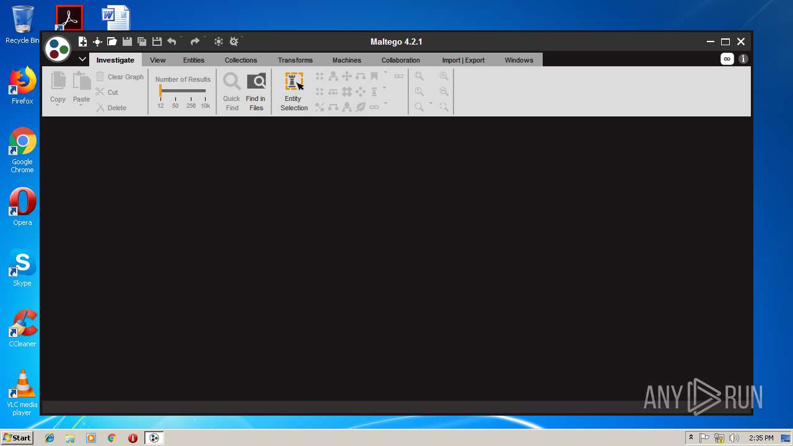Open the Collections tab

tap(241, 60)
